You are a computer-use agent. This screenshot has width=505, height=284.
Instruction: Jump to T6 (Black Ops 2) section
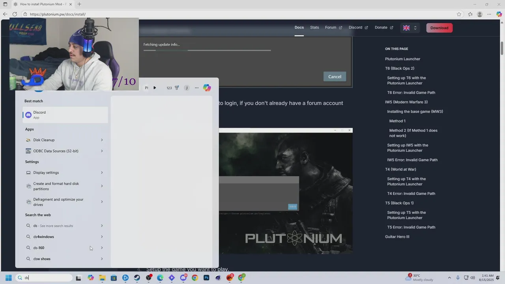pyautogui.click(x=400, y=68)
